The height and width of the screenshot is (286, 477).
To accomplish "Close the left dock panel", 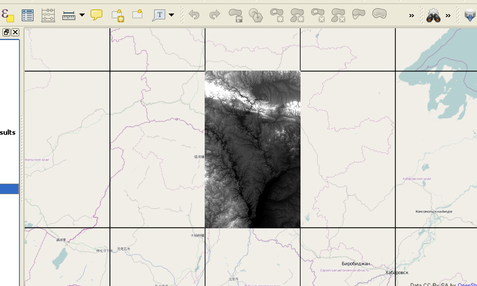I will click(x=15, y=32).
